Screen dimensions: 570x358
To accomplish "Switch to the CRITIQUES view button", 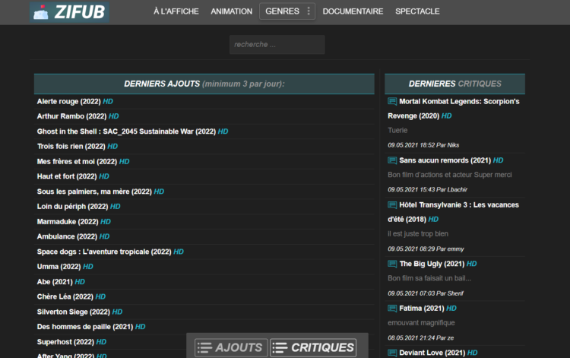I will (x=313, y=347).
